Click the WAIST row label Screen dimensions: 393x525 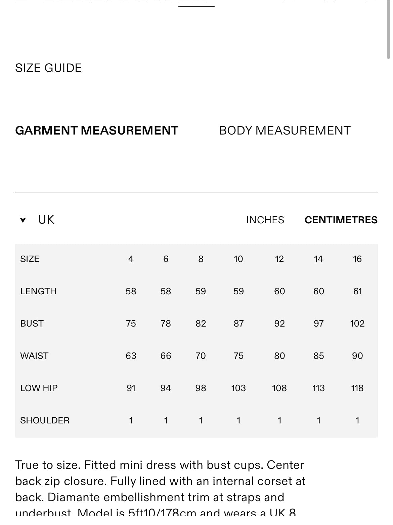click(x=34, y=356)
